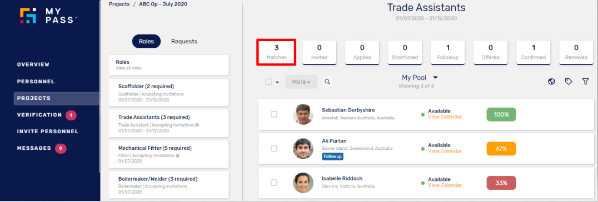Tick Sebastian Derbyshire's checkbox
The width and height of the screenshot is (598, 202).
pos(274,114)
